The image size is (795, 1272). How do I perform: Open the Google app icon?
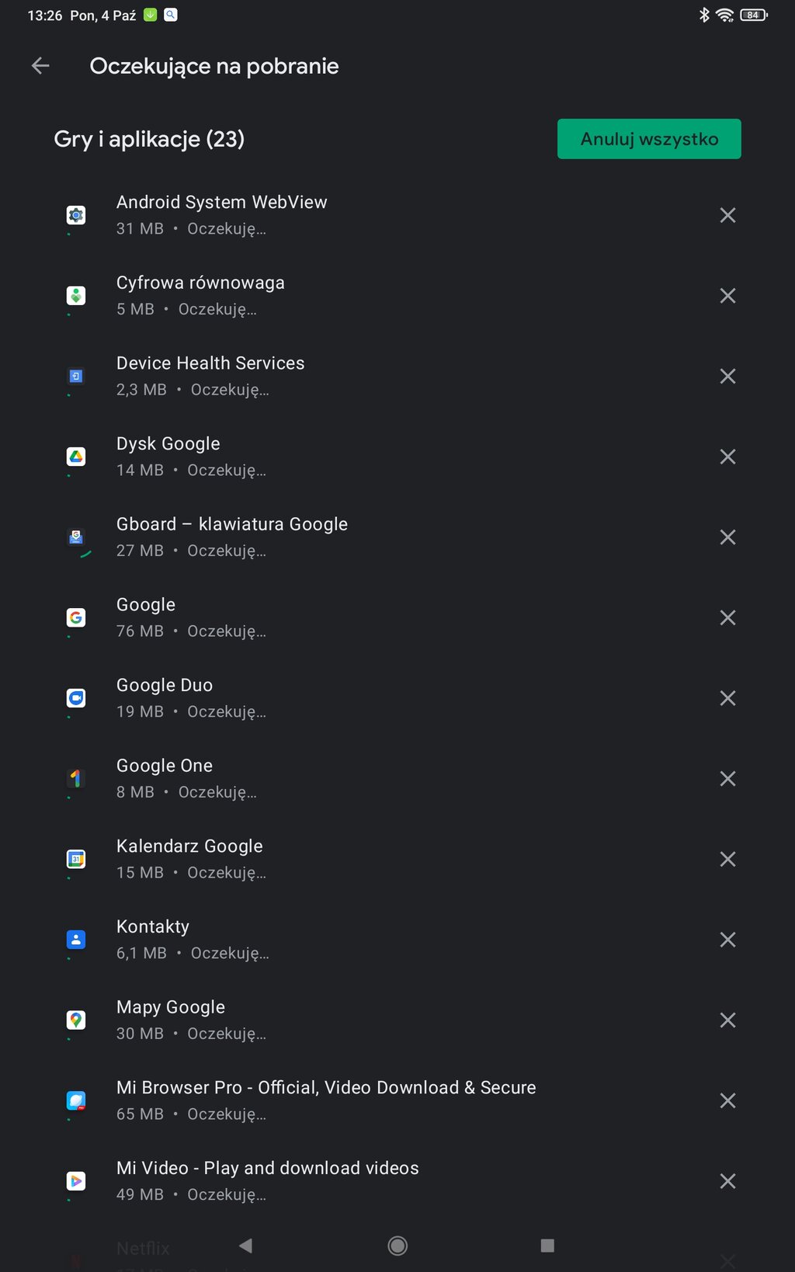[76, 618]
